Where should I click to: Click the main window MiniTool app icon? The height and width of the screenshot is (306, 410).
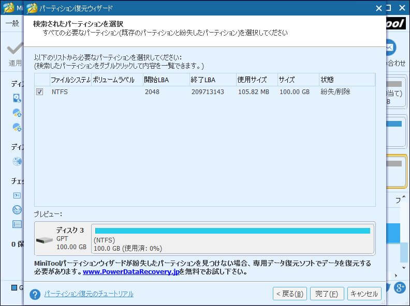(8, 8)
